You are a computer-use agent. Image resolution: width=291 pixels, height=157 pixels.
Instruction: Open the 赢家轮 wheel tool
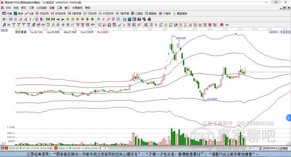151,14
